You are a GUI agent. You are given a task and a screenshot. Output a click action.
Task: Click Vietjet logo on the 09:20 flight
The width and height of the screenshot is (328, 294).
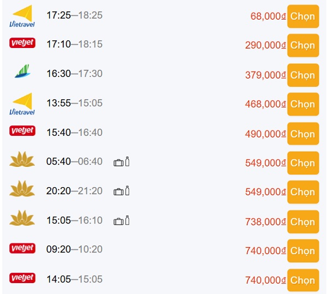(22, 248)
